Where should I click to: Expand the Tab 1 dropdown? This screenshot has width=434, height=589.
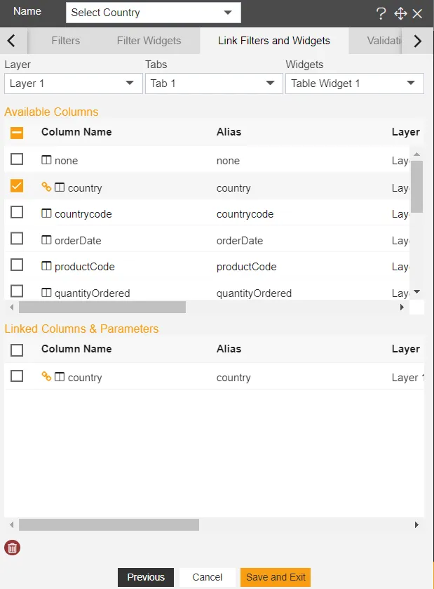[213, 84]
